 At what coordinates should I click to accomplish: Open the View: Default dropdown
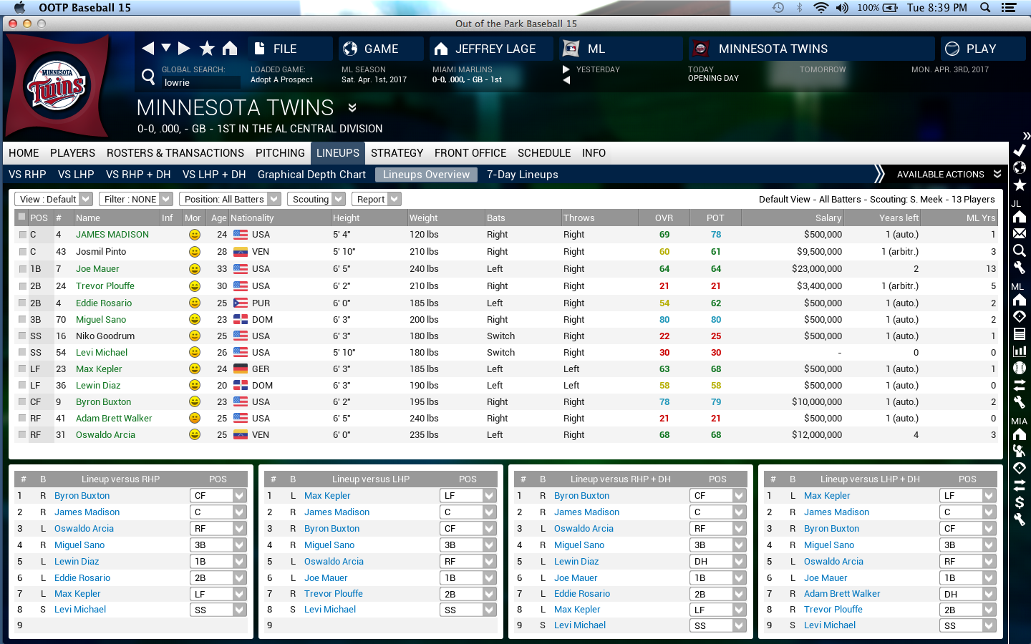click(54, 199)
